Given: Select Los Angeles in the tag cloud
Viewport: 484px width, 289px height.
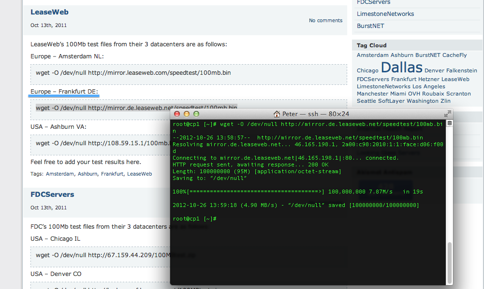Looking at the screenshot, I should coord(429,86).
